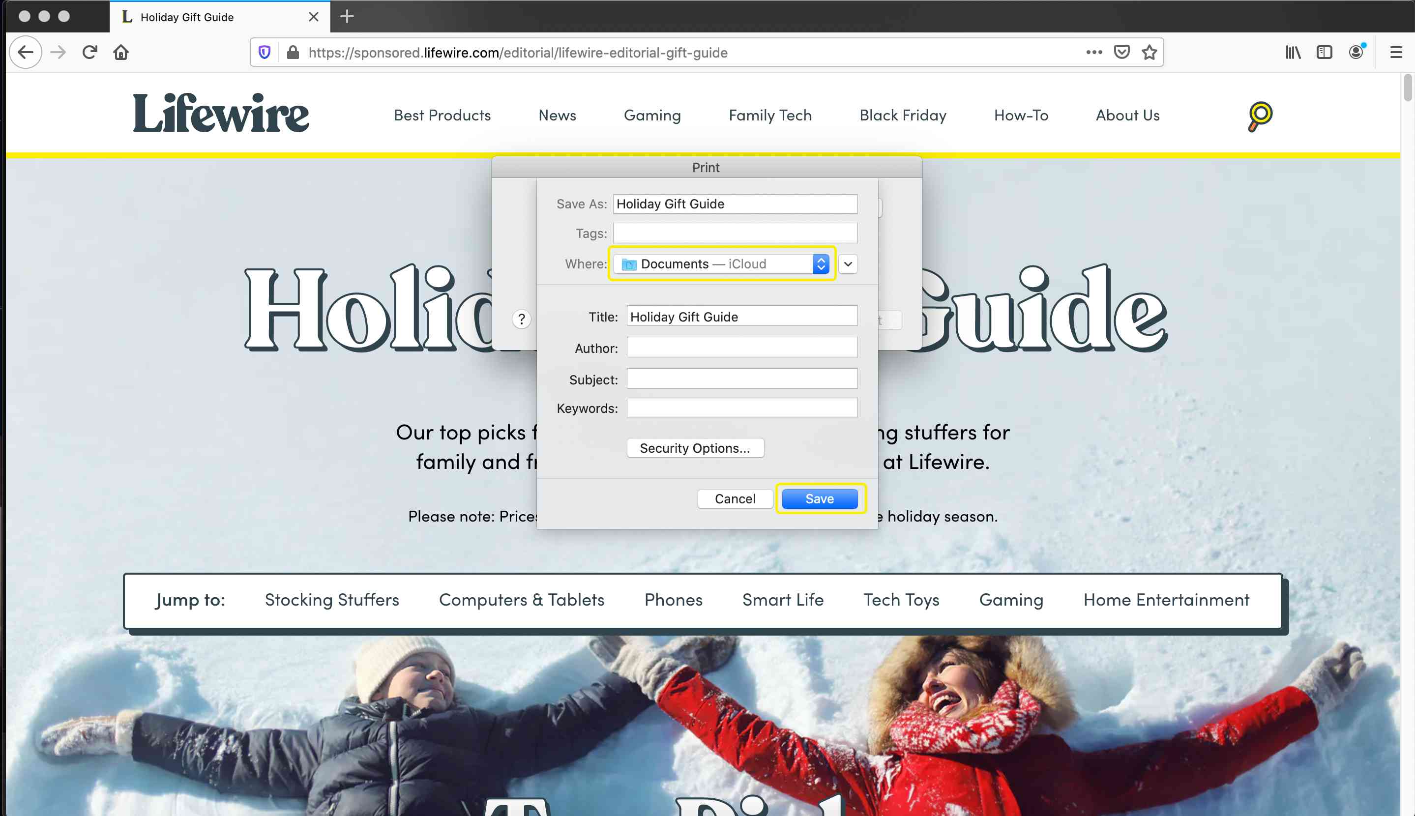Open the Security Options button
1415x816 pixels.
695,448
